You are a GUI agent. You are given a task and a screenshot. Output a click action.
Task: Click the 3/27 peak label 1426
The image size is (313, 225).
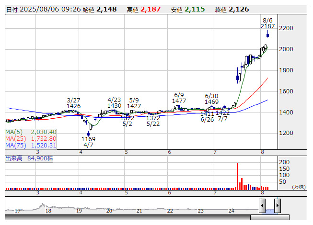[x=73, y=106]
